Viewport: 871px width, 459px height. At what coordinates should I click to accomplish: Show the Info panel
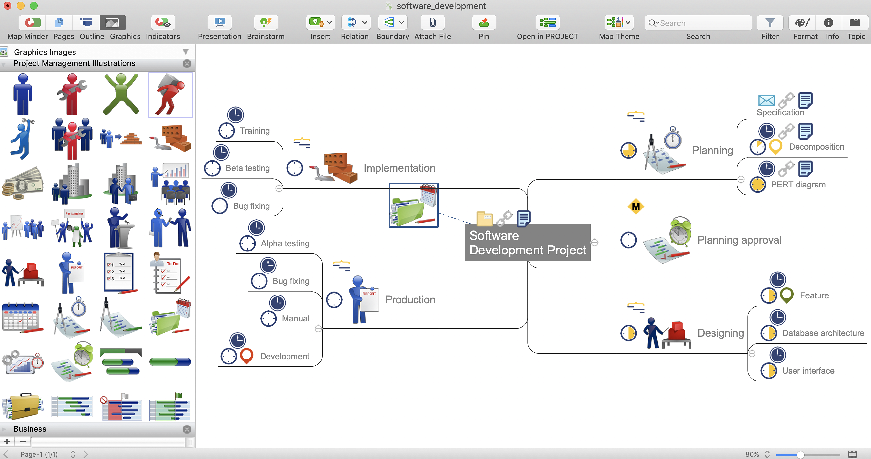828,23
